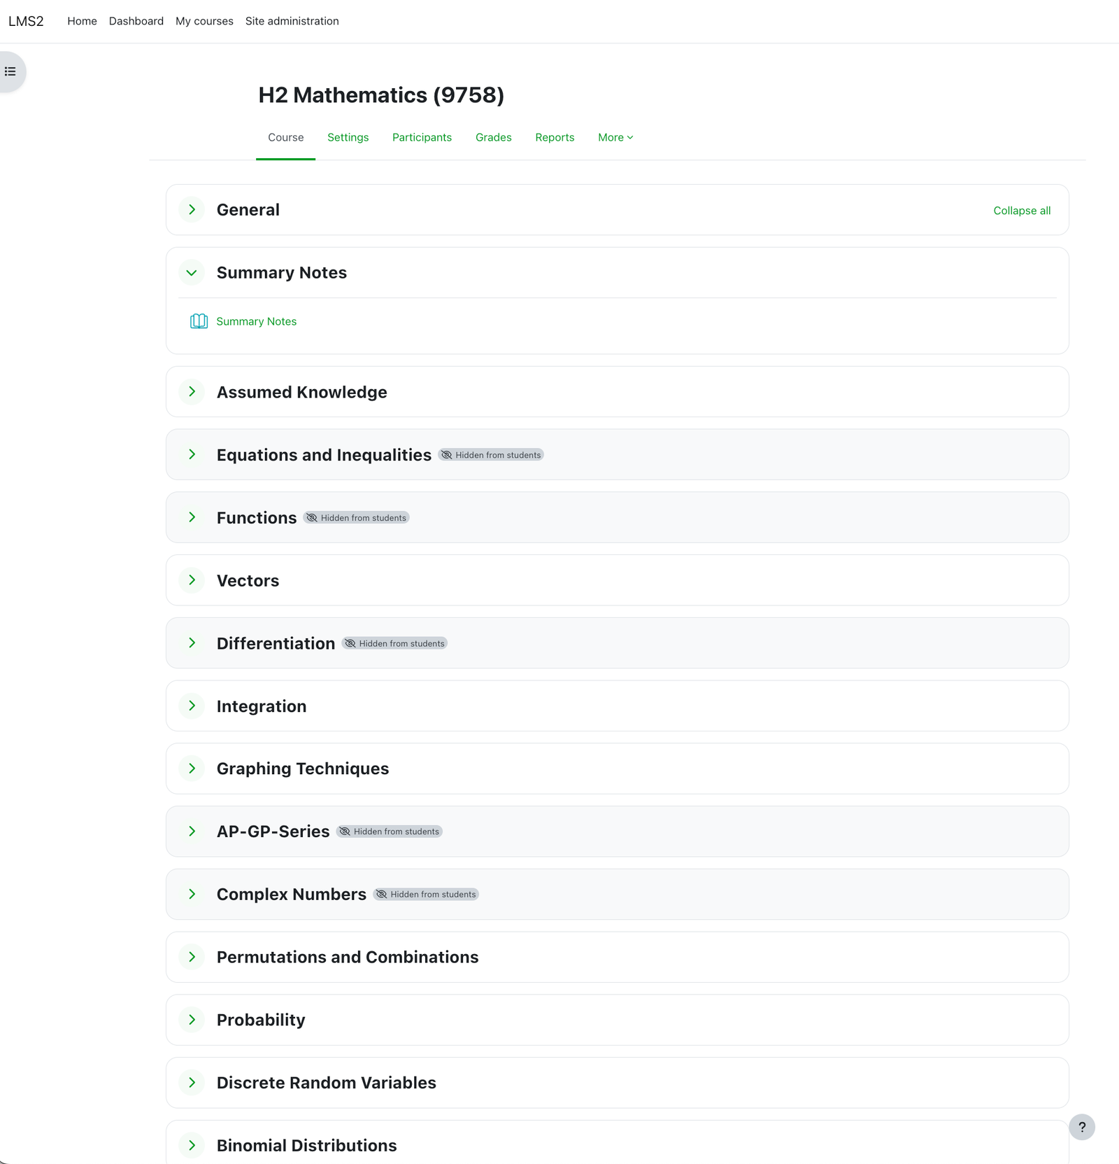Click the LMS2 site logo
The width and height of the screenshot is (1119, 1164).
point(26,21)
